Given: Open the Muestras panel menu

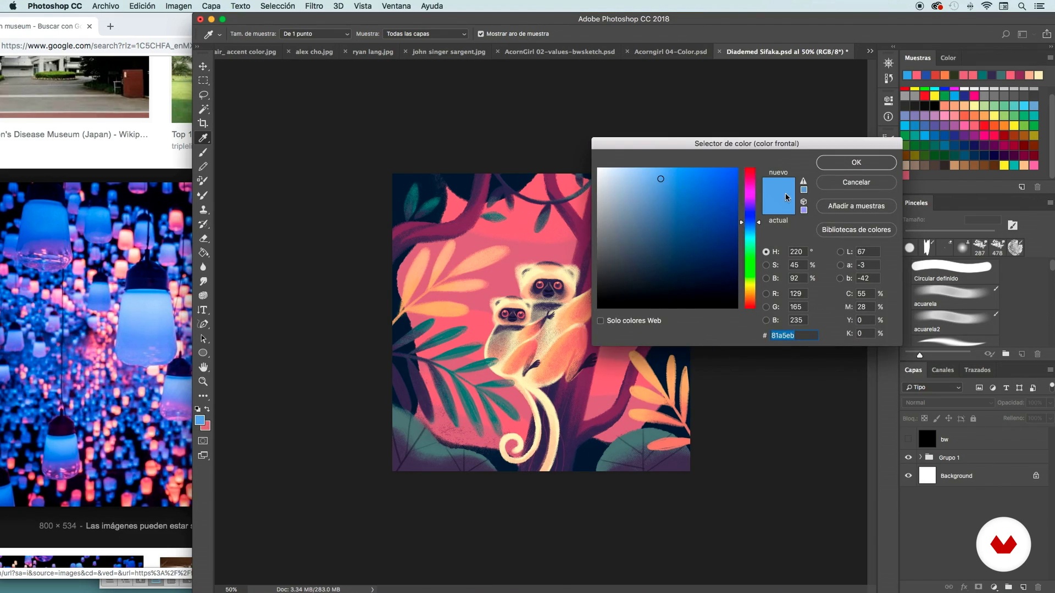Looking at the screenshot, I should pos(1050,58).
